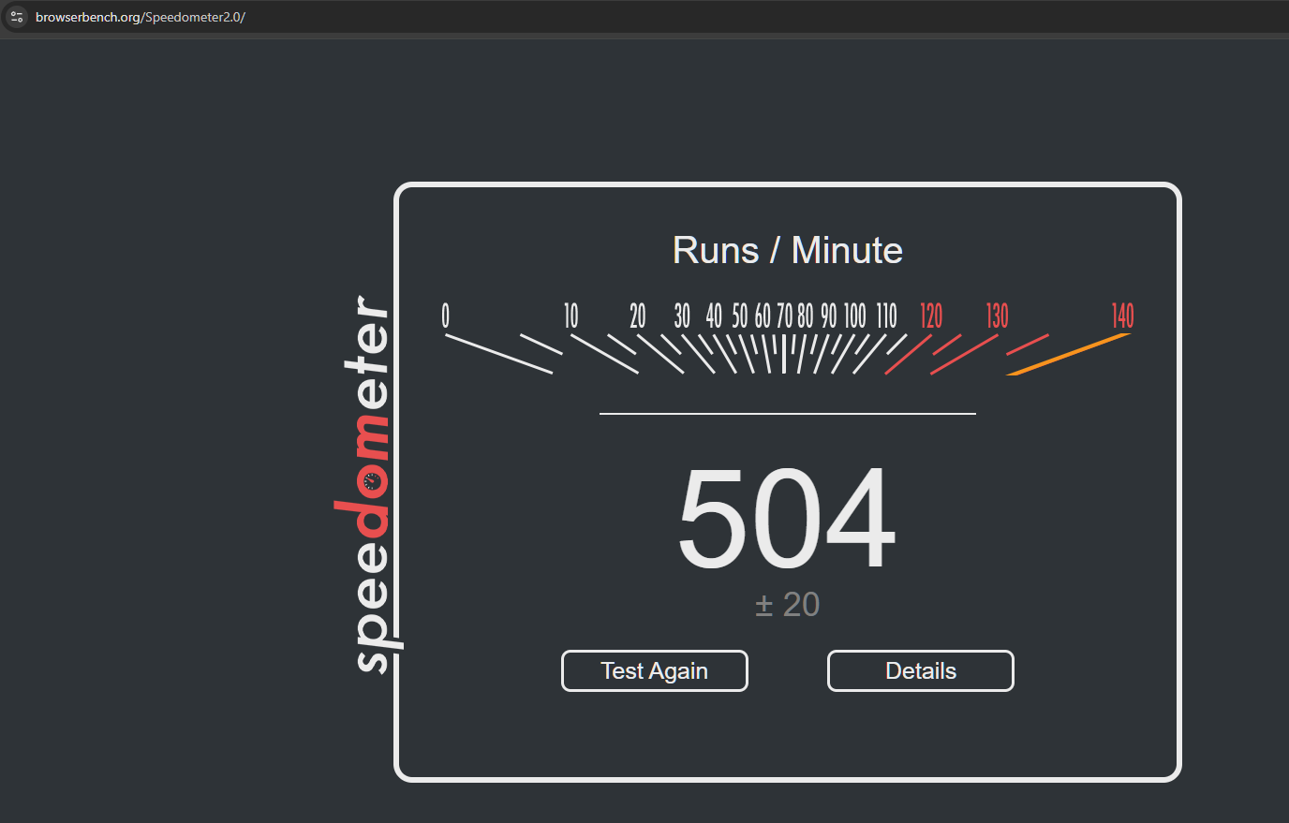The height and width of the screenshot is (823, 1289).
Task: Open the Details results view
Action: pyautogui.click(x=921, y=671)
